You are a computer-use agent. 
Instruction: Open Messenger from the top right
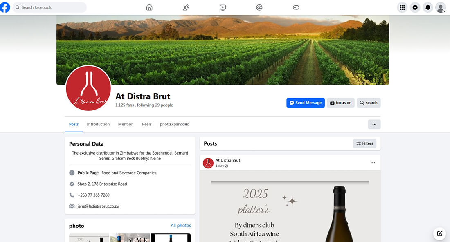(x=415, y=7)
